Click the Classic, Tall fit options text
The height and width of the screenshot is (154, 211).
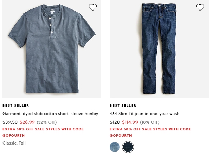[14, 143]
